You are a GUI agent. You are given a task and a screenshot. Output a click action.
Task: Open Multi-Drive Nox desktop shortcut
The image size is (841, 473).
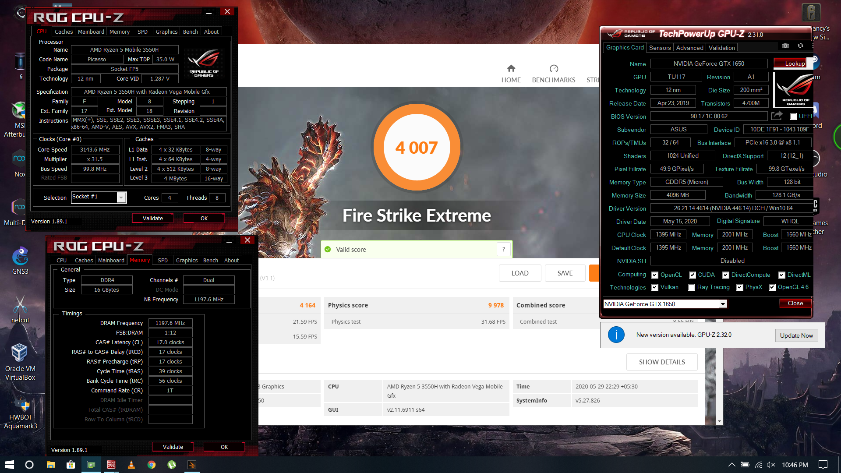[x=18, y=212]
